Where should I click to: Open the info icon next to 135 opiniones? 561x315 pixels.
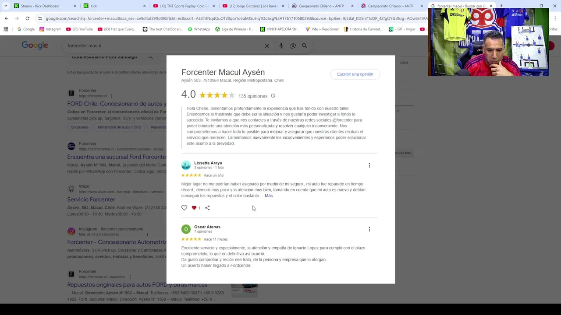click(x=273, y=96)
